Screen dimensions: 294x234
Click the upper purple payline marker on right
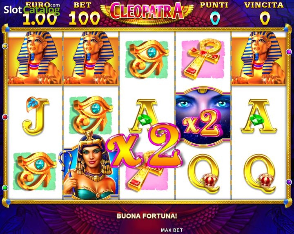click(x=289, y=51)
